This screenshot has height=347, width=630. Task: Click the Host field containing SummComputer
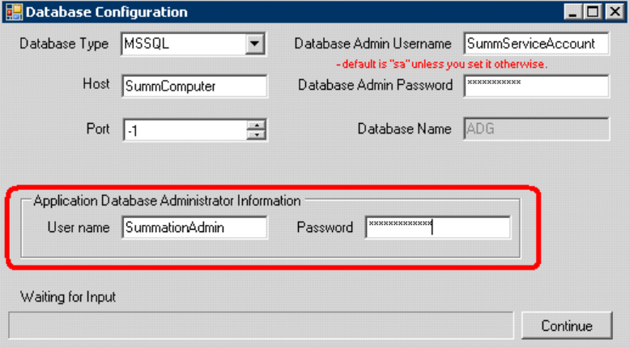coord(194,86)
